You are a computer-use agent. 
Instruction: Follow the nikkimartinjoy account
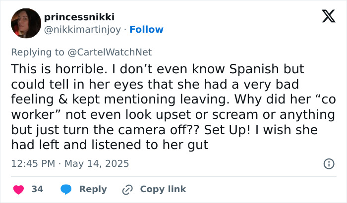146,30
